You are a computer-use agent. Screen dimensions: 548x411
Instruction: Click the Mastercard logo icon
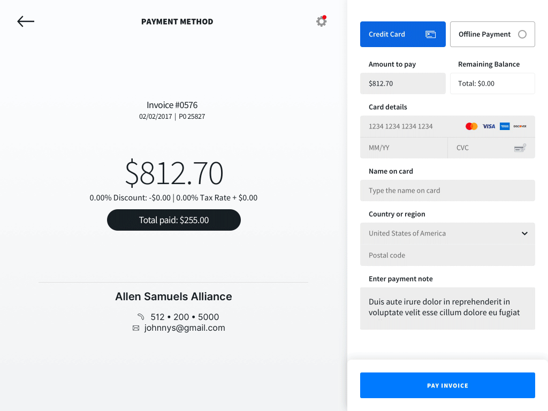[x=471, y=126]
